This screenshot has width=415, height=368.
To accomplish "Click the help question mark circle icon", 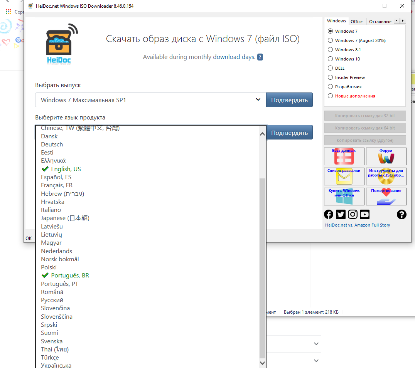I will [x=401, y=215].
